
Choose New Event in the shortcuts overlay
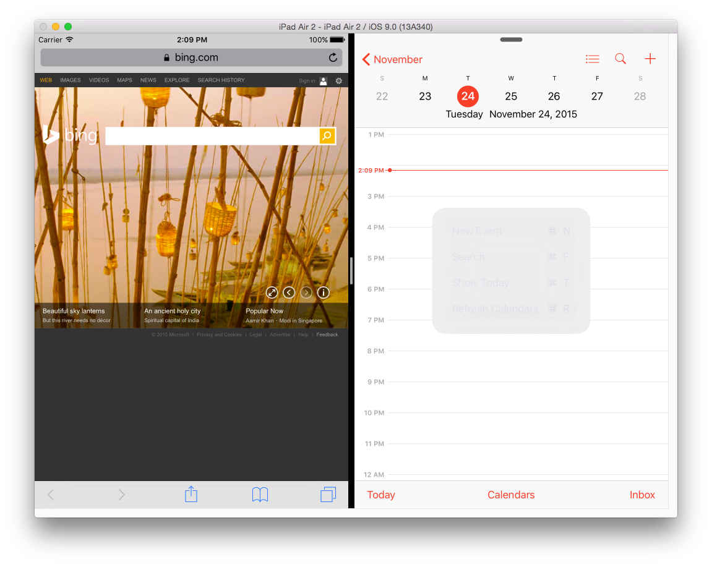511,231
